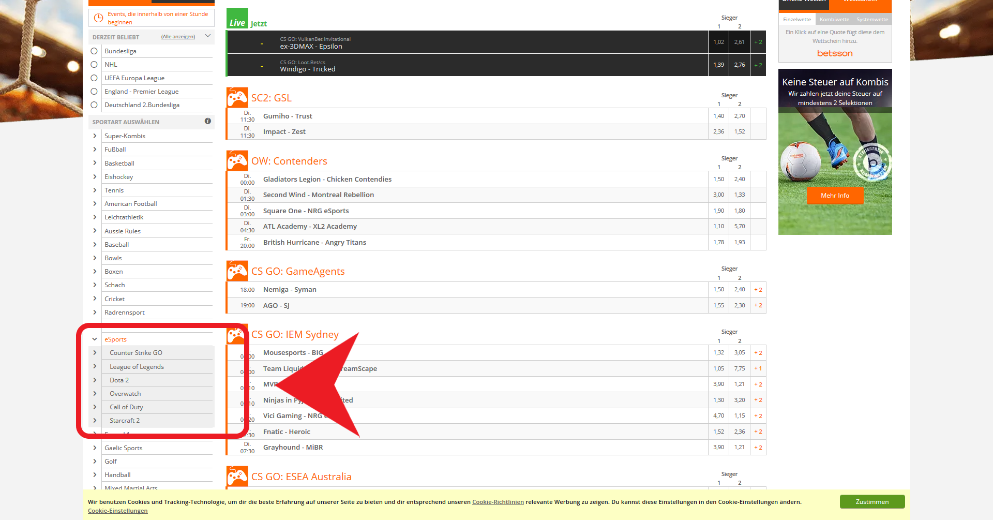Select the Bundesliga radio button
993x520 pixels.
[x=94, y=51]
